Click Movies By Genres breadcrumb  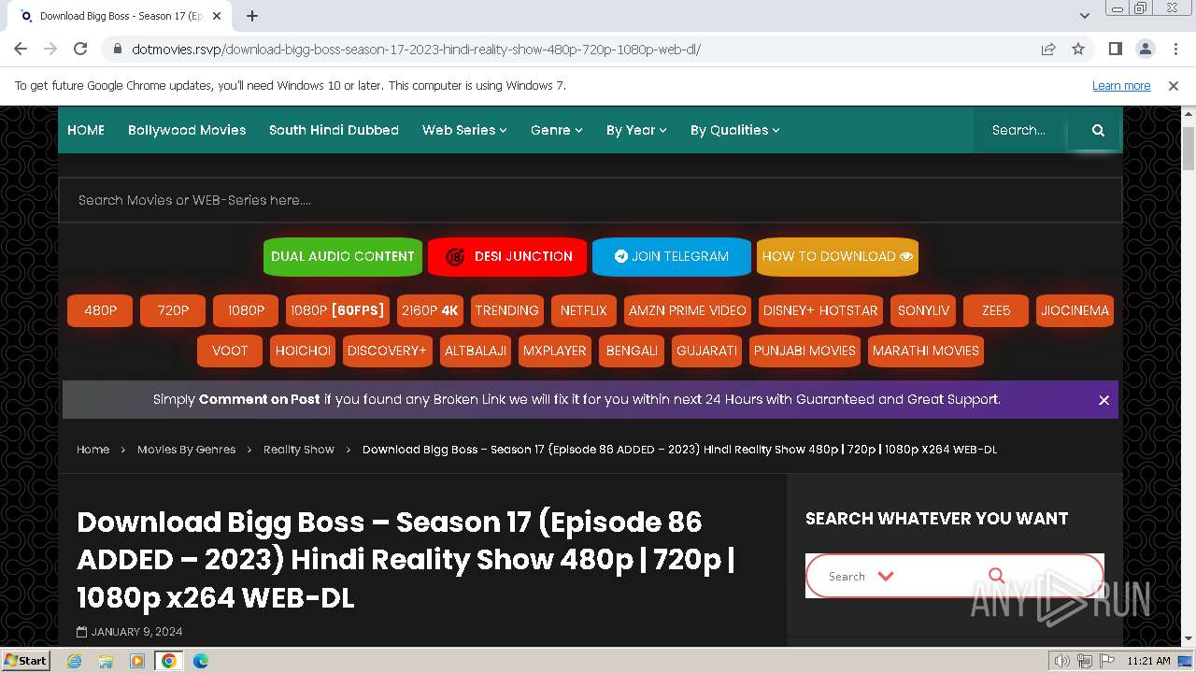(186, 450)
